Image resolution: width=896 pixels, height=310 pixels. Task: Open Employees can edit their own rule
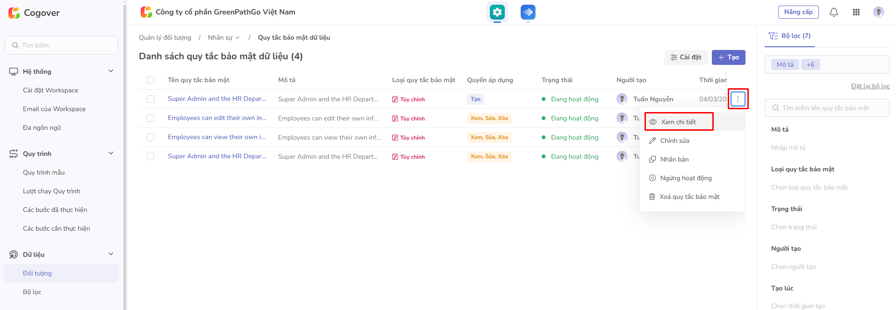(217, 118)
